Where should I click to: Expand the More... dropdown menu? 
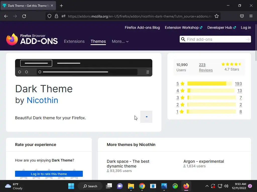click(x=120, y=41)
